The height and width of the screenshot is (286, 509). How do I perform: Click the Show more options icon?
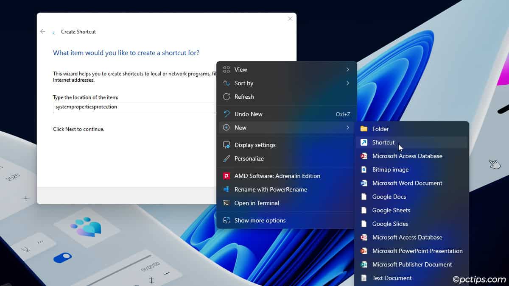tap(227, 220)
